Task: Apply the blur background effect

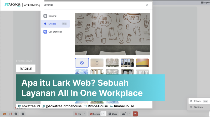Action: point(97,63)
